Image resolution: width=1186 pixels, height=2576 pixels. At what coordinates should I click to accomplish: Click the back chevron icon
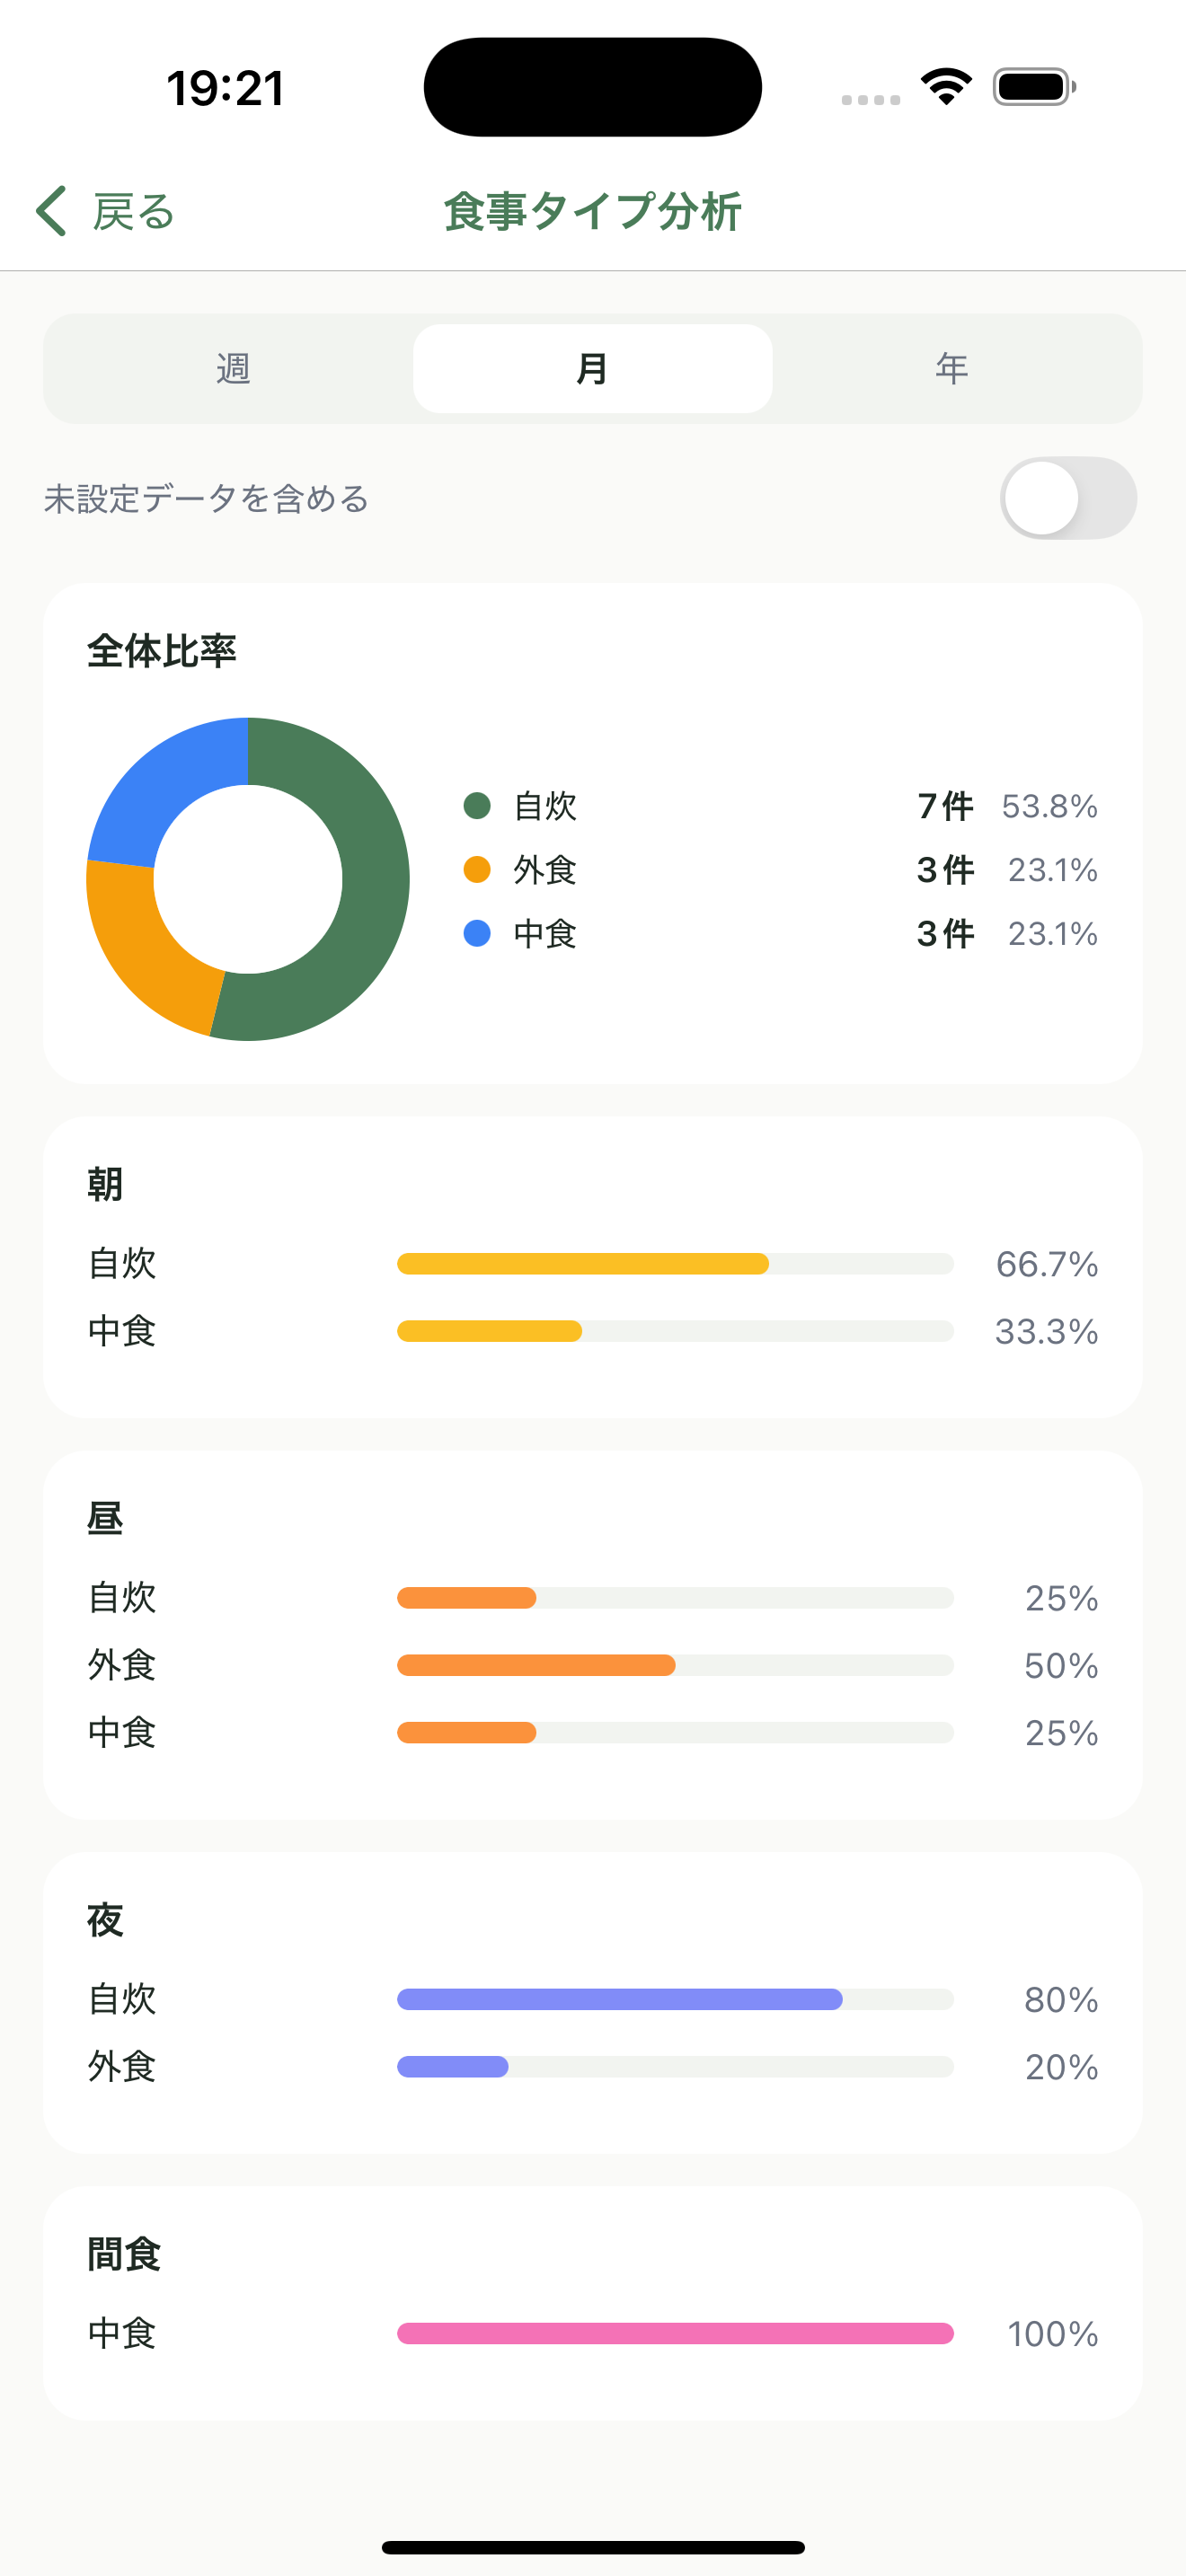click(51, 212)
